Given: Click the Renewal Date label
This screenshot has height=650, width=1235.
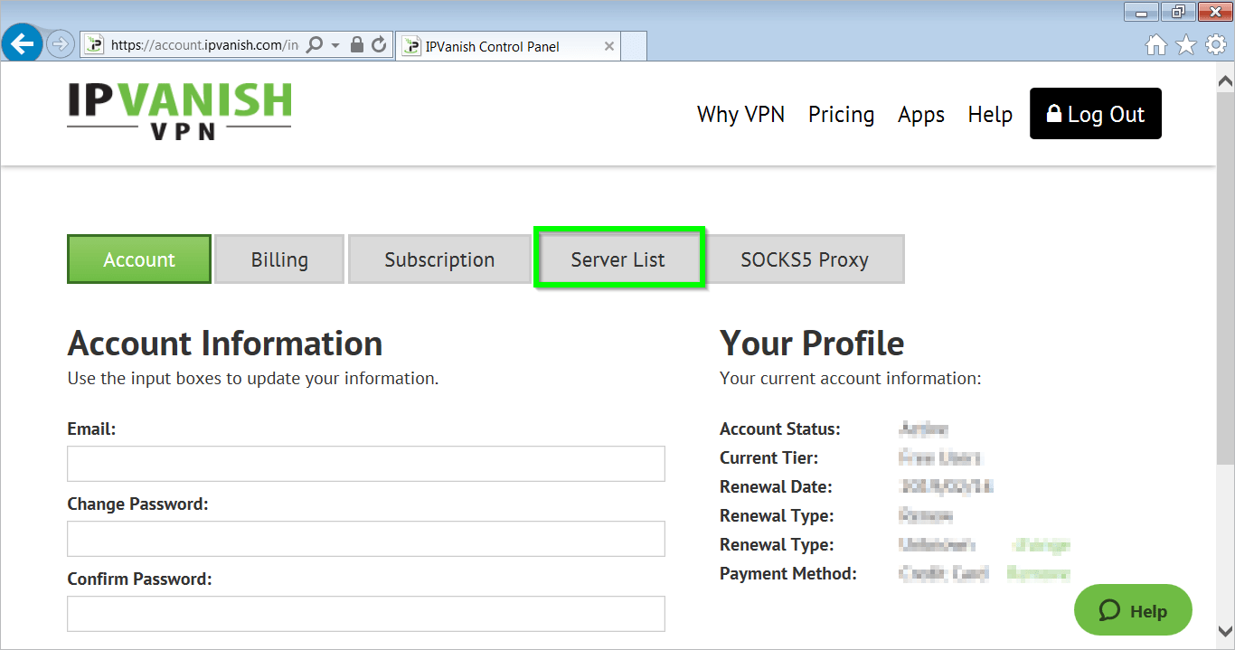Looking at the screenshot, I should click(x=776, y=487).
